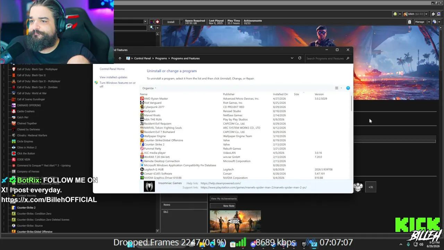
Task: Select Counter-Strike: Source in Steam library
Action: tap(30, 226)
